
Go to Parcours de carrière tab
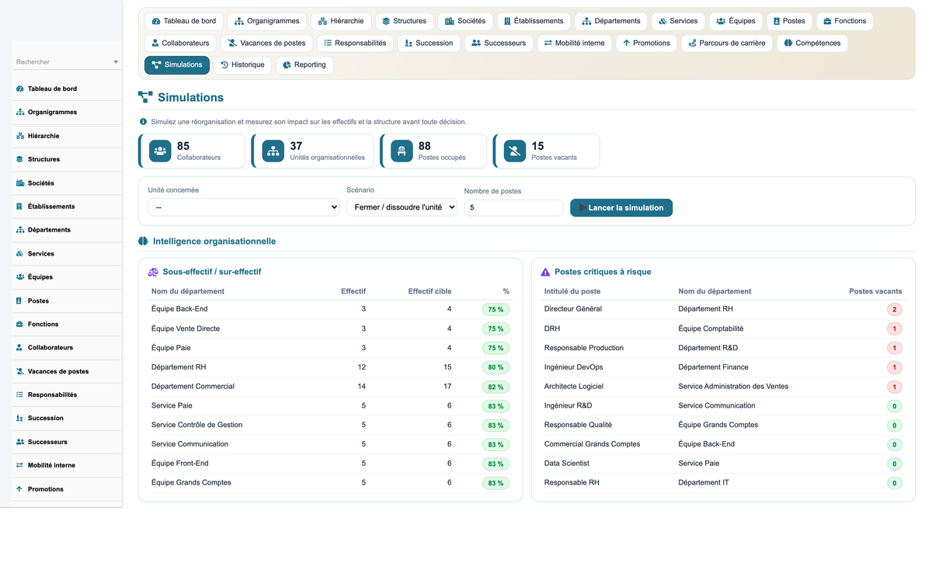point(726,43)
